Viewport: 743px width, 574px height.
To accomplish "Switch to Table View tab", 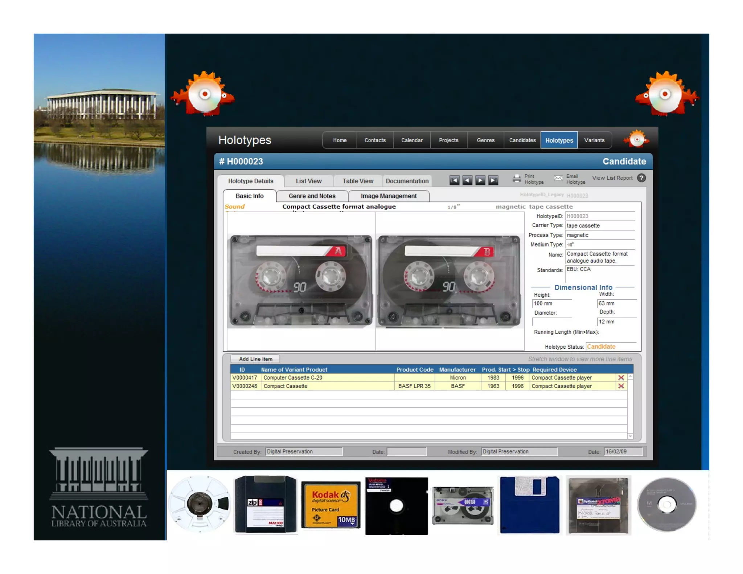I will click(357, 181).
